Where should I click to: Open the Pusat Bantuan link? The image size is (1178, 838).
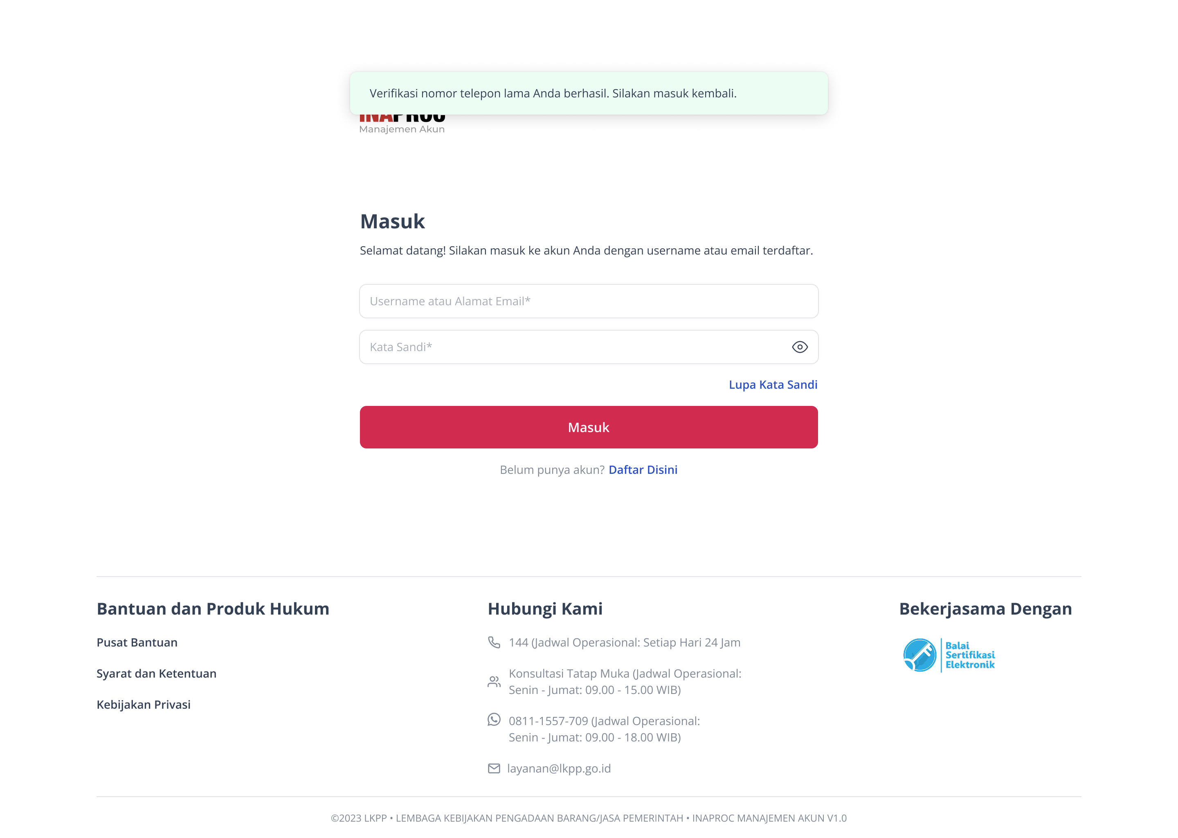137,642
